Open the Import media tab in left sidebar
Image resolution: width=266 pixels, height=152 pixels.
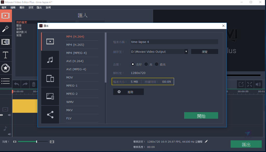pyautogui.click(x=6, y=16)
